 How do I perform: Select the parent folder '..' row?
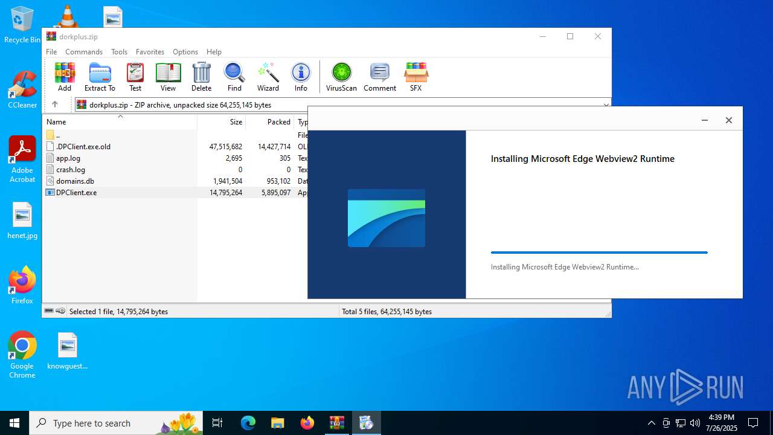point(175,135)
